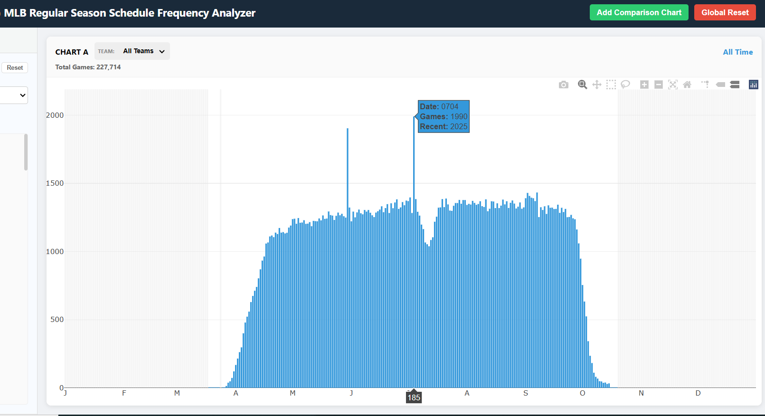Screen dimensions: 765x416
Task: Select the Zoom tool in chart toolbar
Action: click(582, 85)
